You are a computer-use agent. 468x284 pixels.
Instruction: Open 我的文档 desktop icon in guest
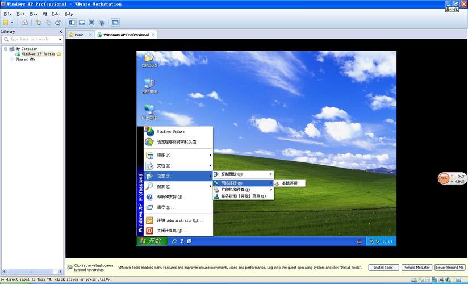(x=149, y=60)
